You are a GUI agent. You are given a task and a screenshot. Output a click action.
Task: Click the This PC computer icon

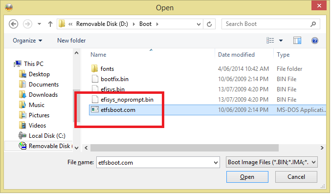18,64
